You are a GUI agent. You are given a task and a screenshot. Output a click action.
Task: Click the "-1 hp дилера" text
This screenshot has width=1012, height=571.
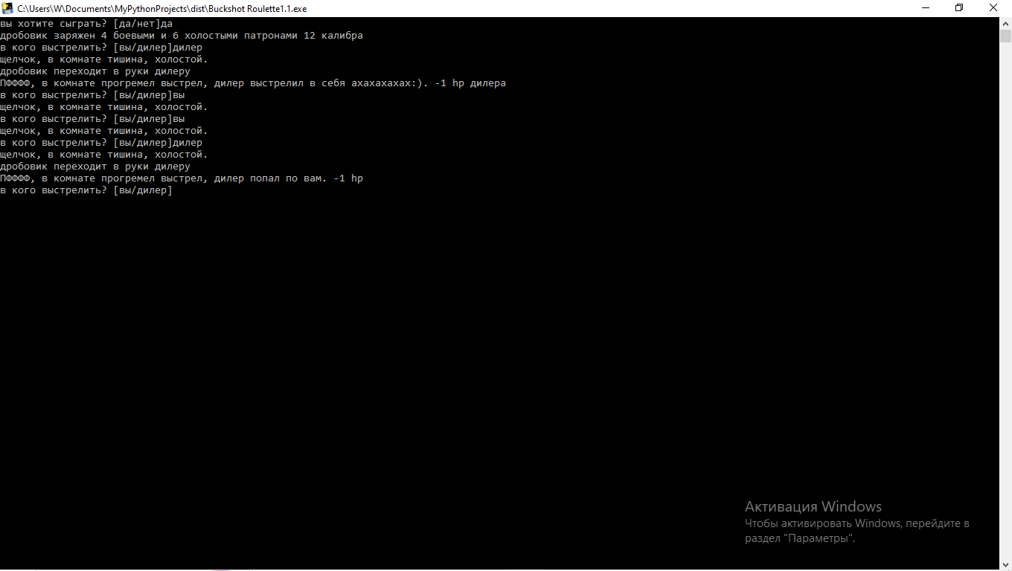[470, 83]
